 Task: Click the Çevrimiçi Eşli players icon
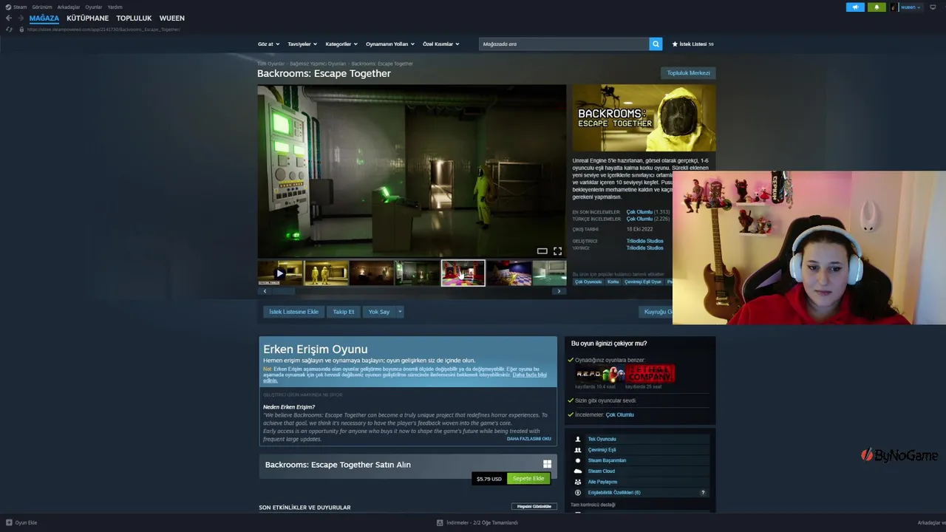578,449
